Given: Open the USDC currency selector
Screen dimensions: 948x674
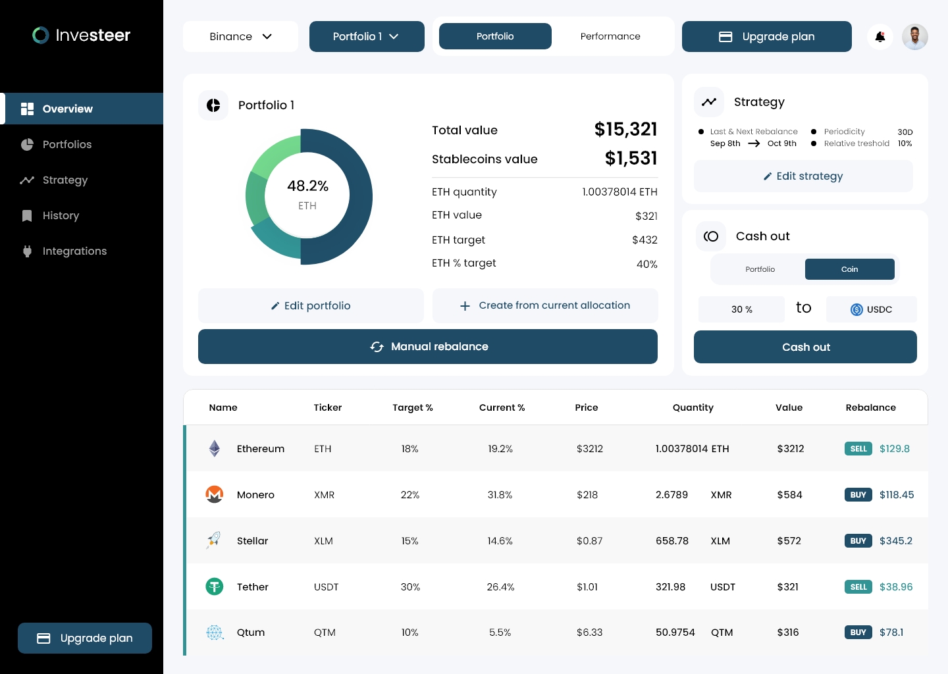Looking at the screenshot, I should [872, 309].
